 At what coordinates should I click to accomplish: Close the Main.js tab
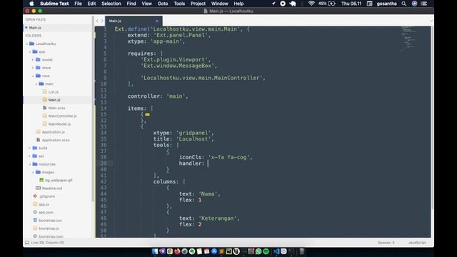point(157,21)
